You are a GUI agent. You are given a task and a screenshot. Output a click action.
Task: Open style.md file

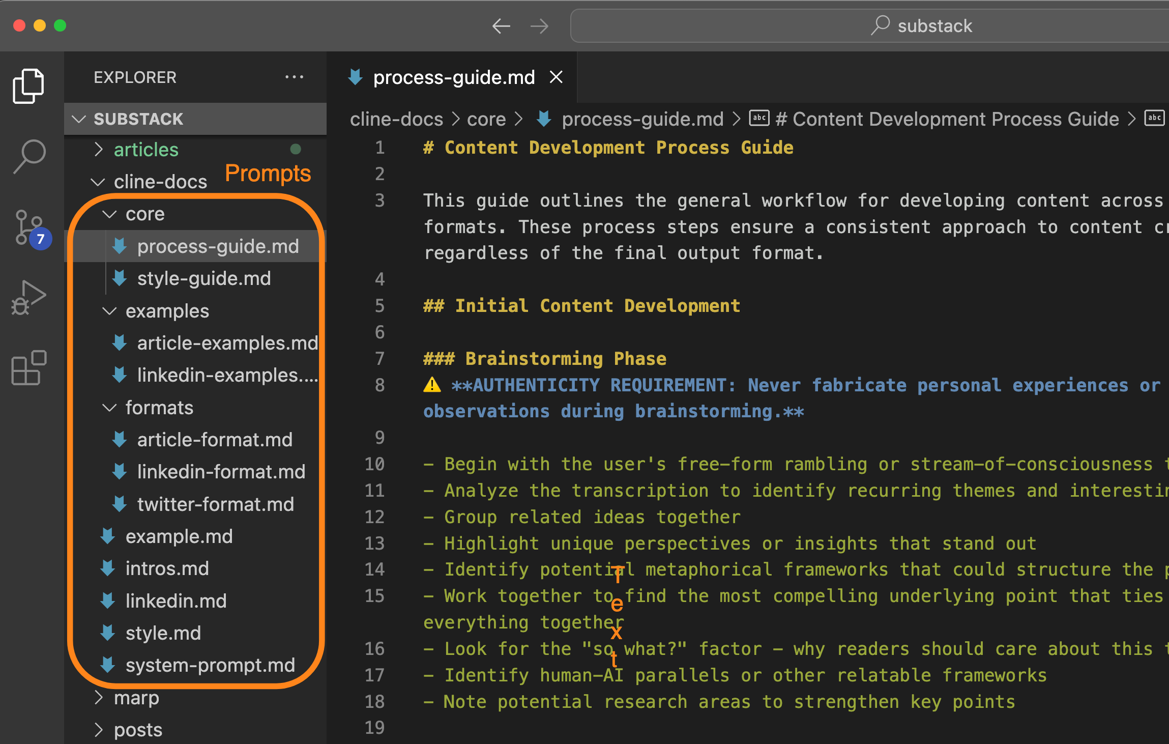click(x=195, y=633)
